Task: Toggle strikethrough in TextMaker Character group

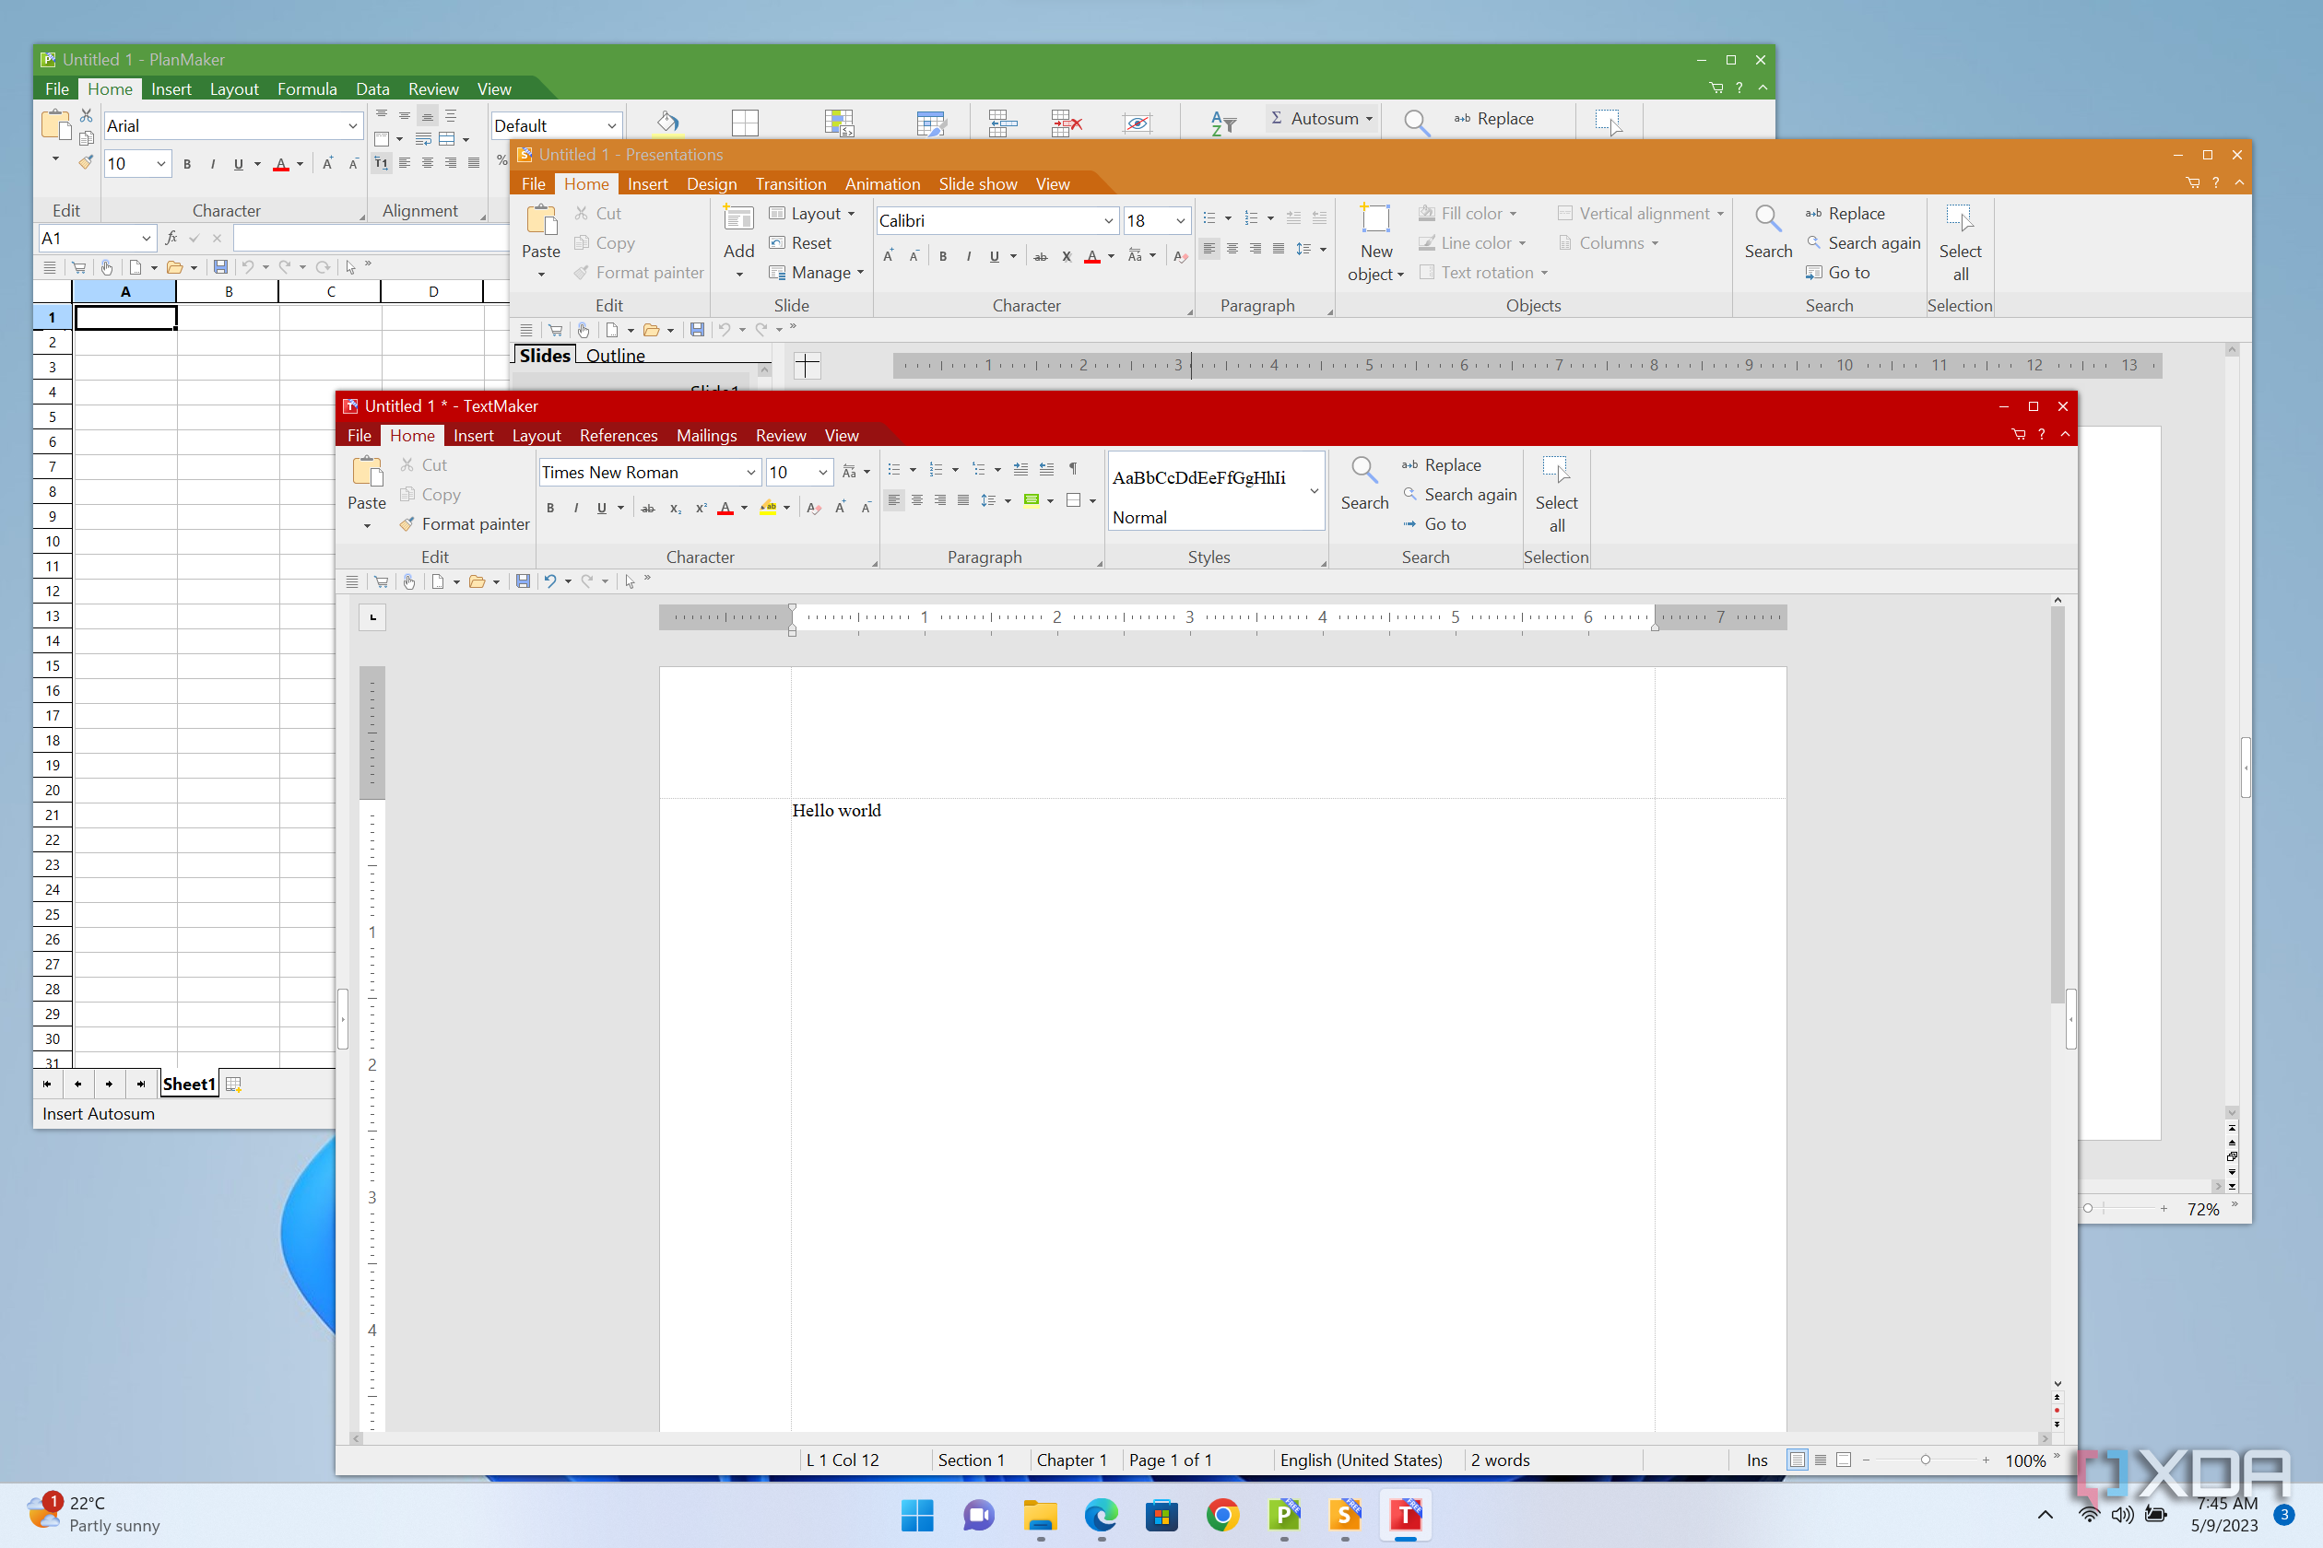Action: click(x=648, y=509)
